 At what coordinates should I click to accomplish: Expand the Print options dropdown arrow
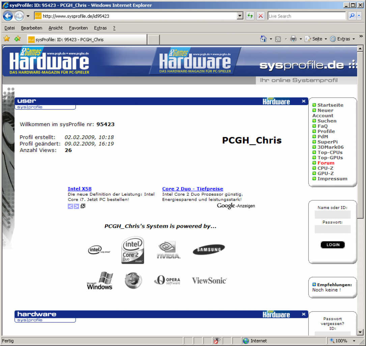coord(301,39)
